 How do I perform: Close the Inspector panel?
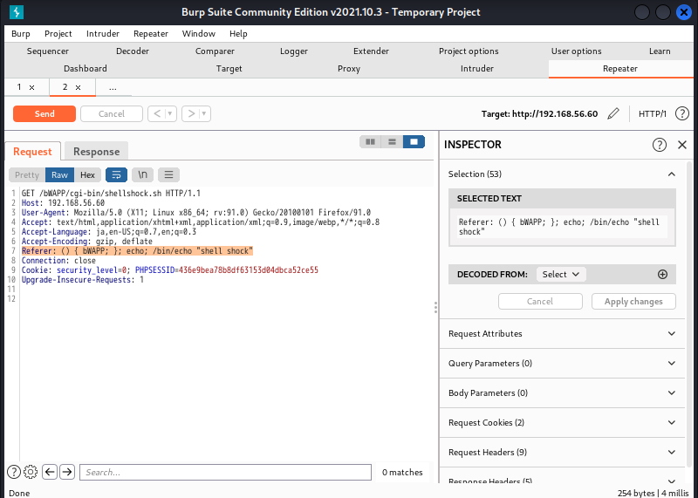(x=682, y=145)
